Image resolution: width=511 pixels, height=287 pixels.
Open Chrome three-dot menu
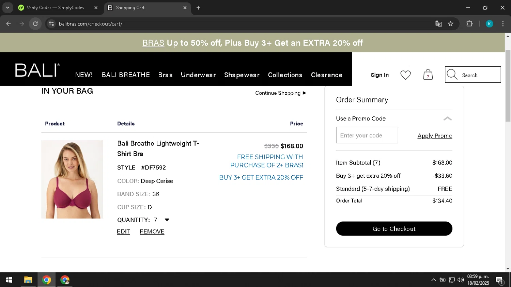[503, 24]
